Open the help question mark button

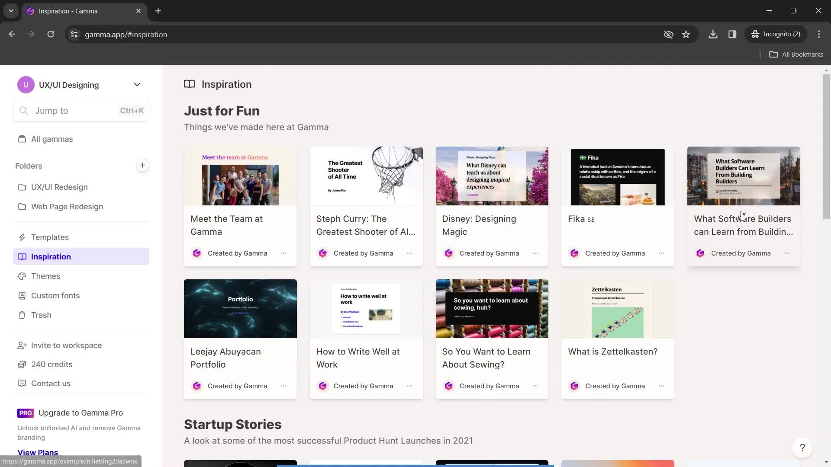[802, 448]
